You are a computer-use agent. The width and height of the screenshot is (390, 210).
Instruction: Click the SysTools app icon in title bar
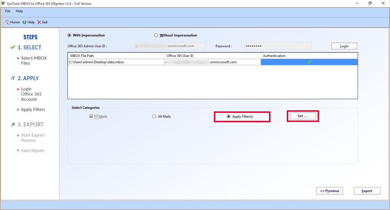3,3
